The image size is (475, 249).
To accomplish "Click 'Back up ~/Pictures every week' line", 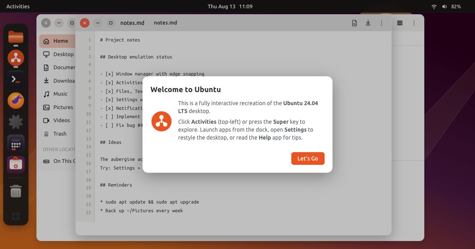I will 142,211.
